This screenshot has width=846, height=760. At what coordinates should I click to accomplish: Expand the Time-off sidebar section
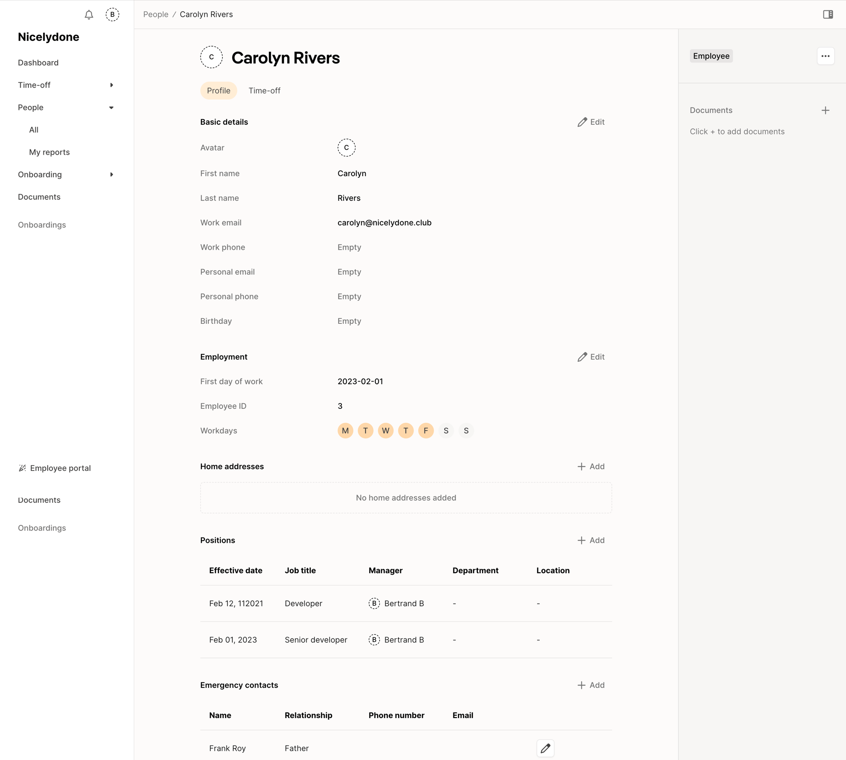click(x=111, y=85)
